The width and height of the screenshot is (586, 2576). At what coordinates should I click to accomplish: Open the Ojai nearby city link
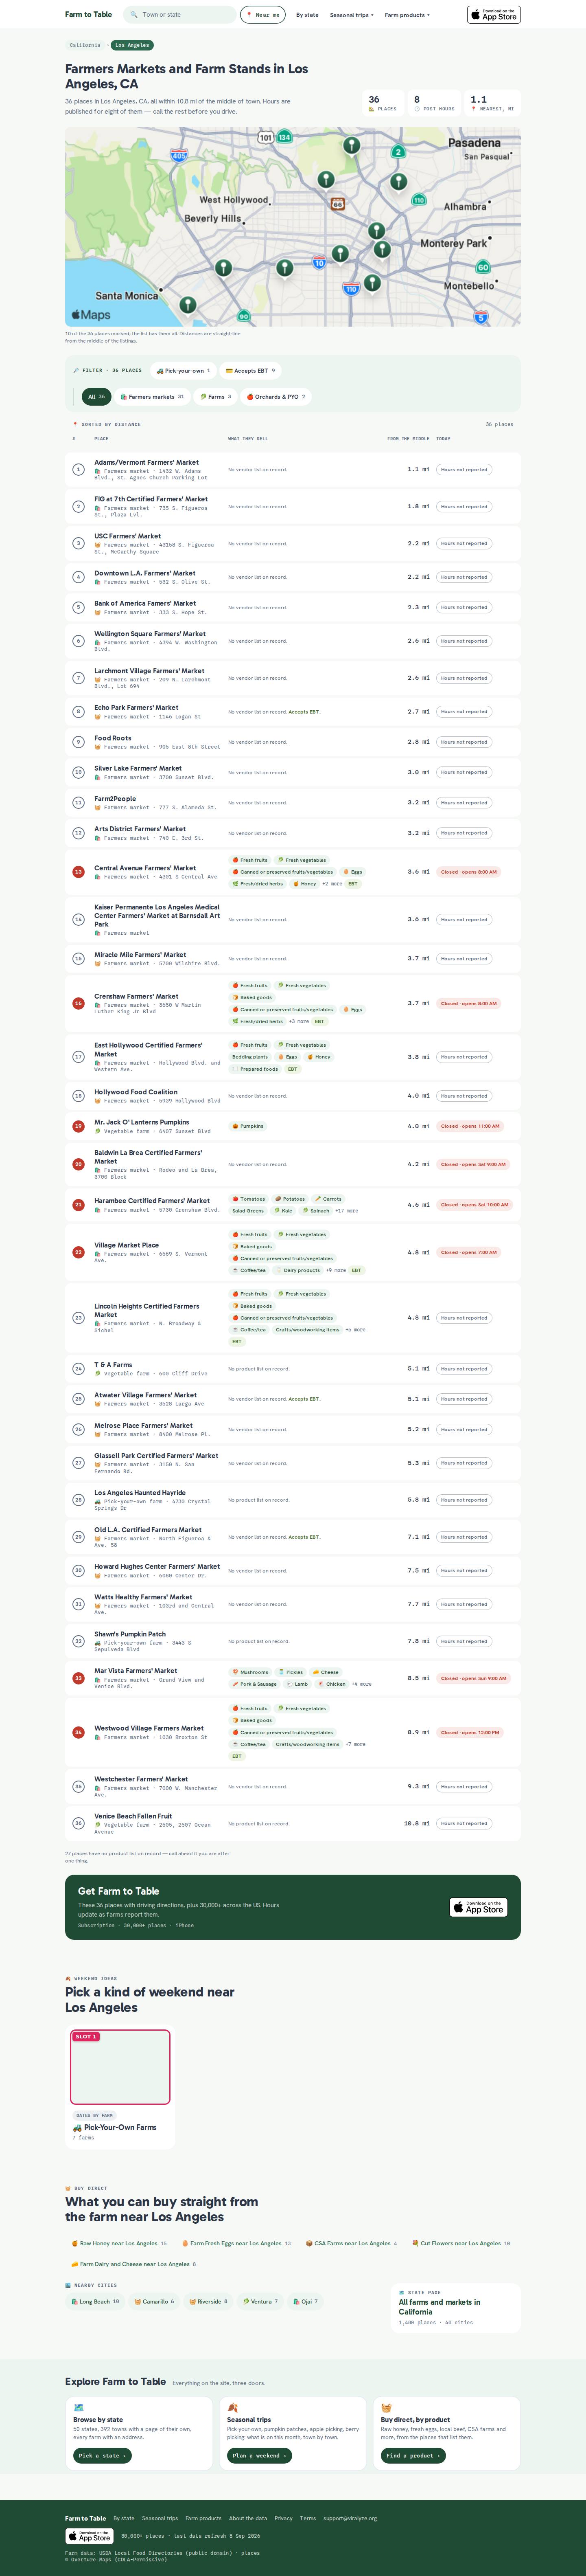click(x=305, y=2301)
